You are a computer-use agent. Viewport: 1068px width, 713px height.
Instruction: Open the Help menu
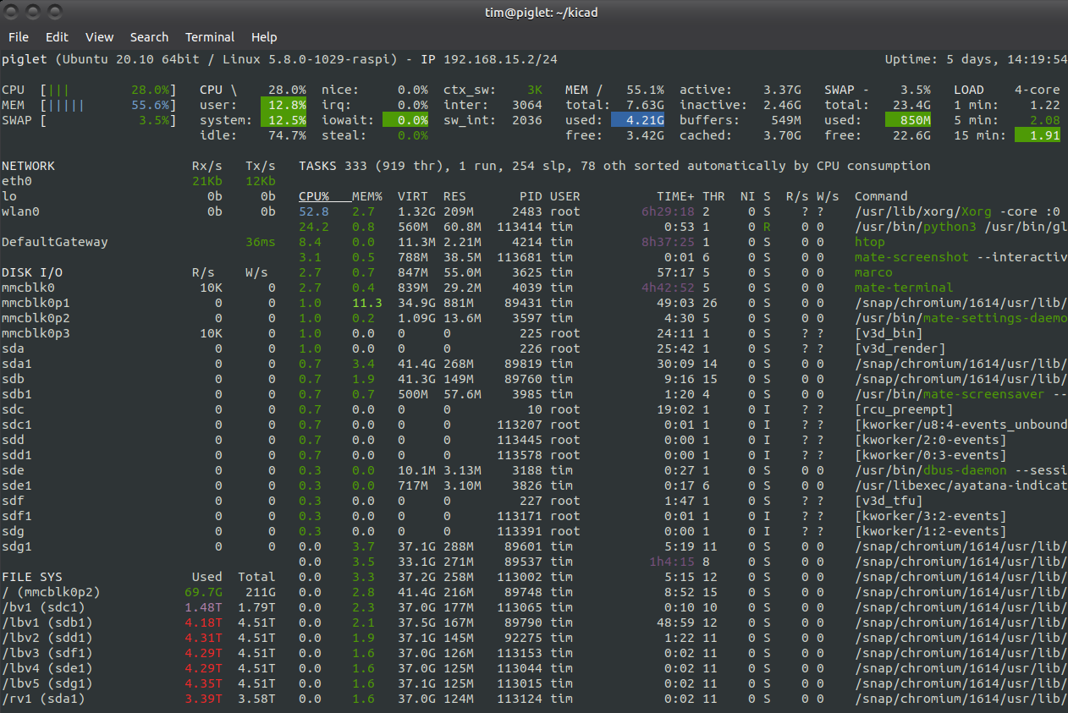point(264,37)
